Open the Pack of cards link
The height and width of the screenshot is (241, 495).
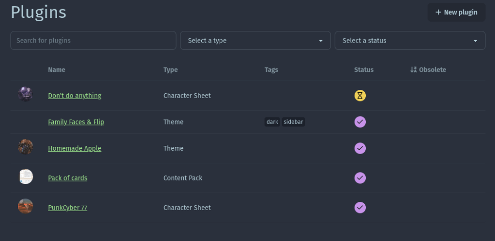68,178
